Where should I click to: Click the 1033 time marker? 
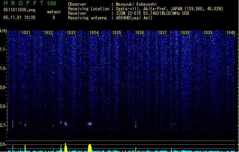tap(71, 33)
